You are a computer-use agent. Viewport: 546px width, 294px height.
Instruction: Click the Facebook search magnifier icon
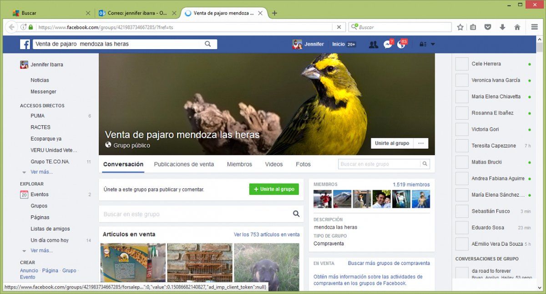(x=208, y=44)
